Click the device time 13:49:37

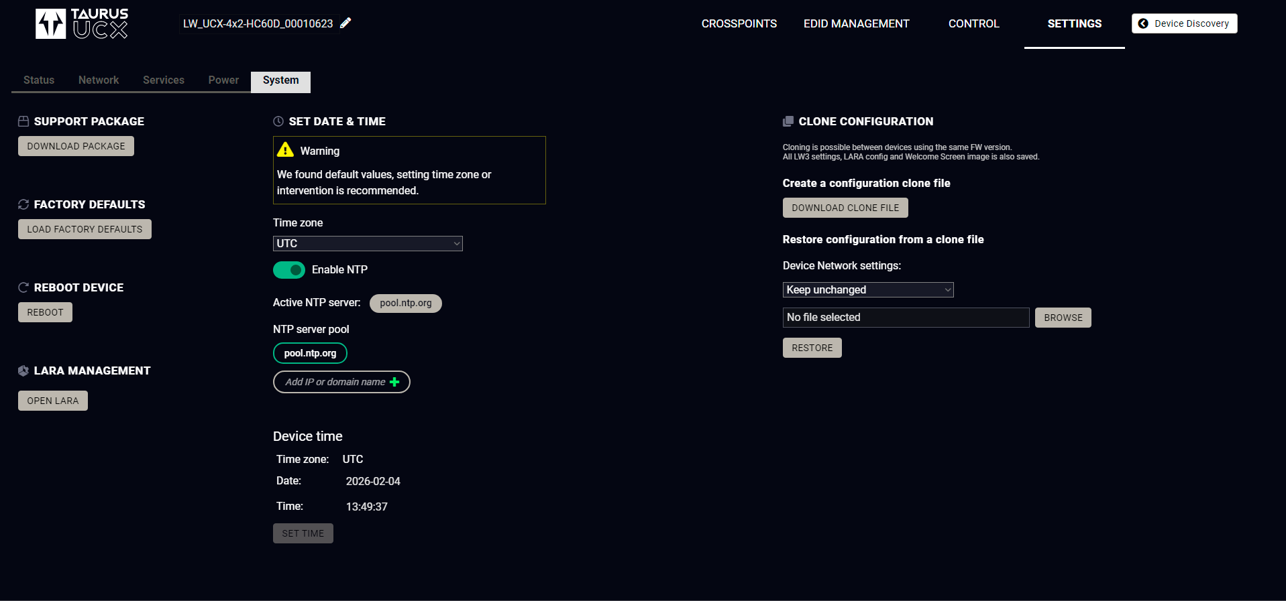[x=367, y=507]
